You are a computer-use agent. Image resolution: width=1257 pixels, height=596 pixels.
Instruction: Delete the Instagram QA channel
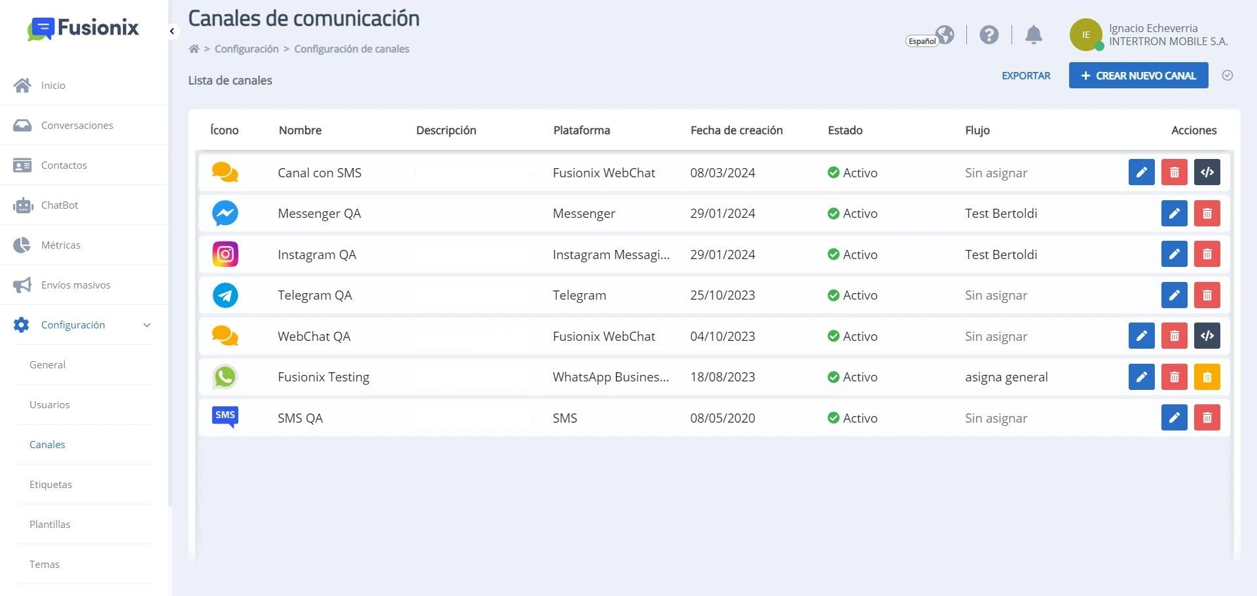click(1207, 254)
